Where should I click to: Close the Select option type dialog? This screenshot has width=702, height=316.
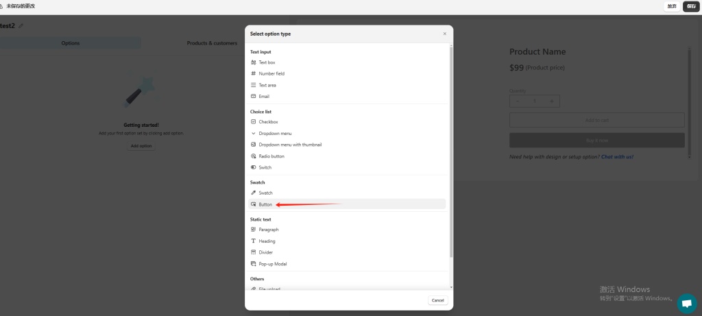(x=444, y=34)
